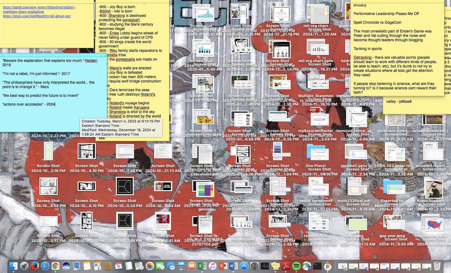Switch to Stickies app in Dock
The image size is (451, 273).
click(x=276, y=266)
